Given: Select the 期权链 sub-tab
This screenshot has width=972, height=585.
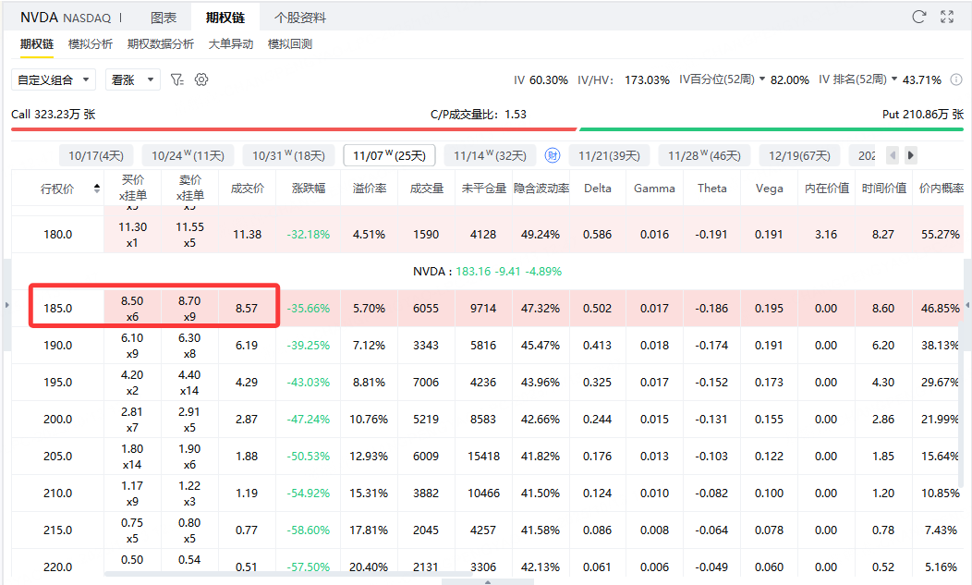Looking at the screenshot, I should 37,44.
